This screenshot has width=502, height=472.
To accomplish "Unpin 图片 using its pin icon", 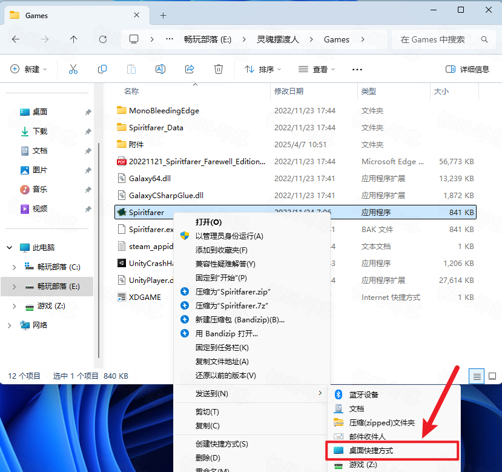I will 88,170.
